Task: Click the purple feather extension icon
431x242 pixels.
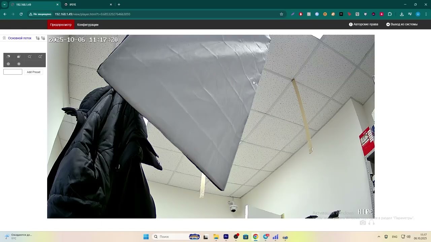Action: 293,14
